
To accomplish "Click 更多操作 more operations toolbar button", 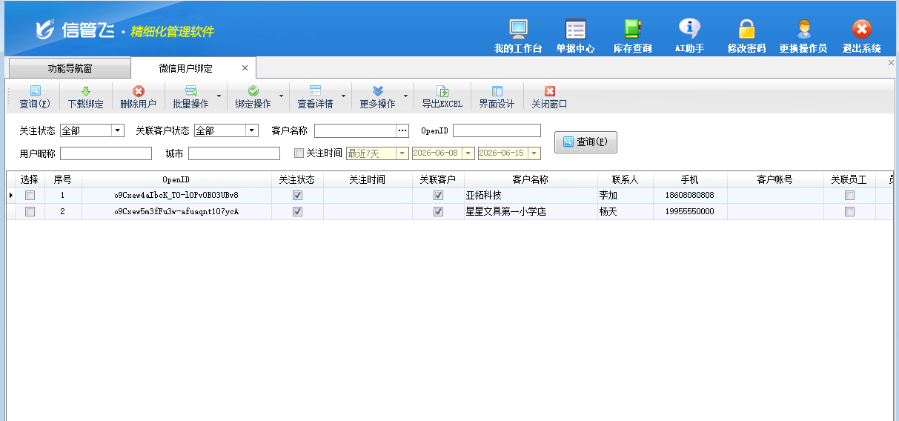I will [x=377, y=97].
